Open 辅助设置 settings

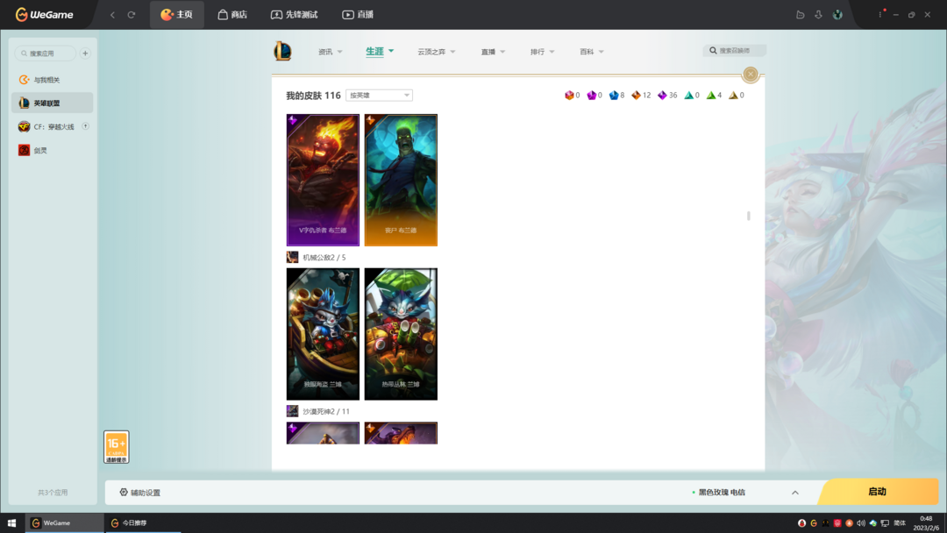pyautogui.click(x=140, y=493)
